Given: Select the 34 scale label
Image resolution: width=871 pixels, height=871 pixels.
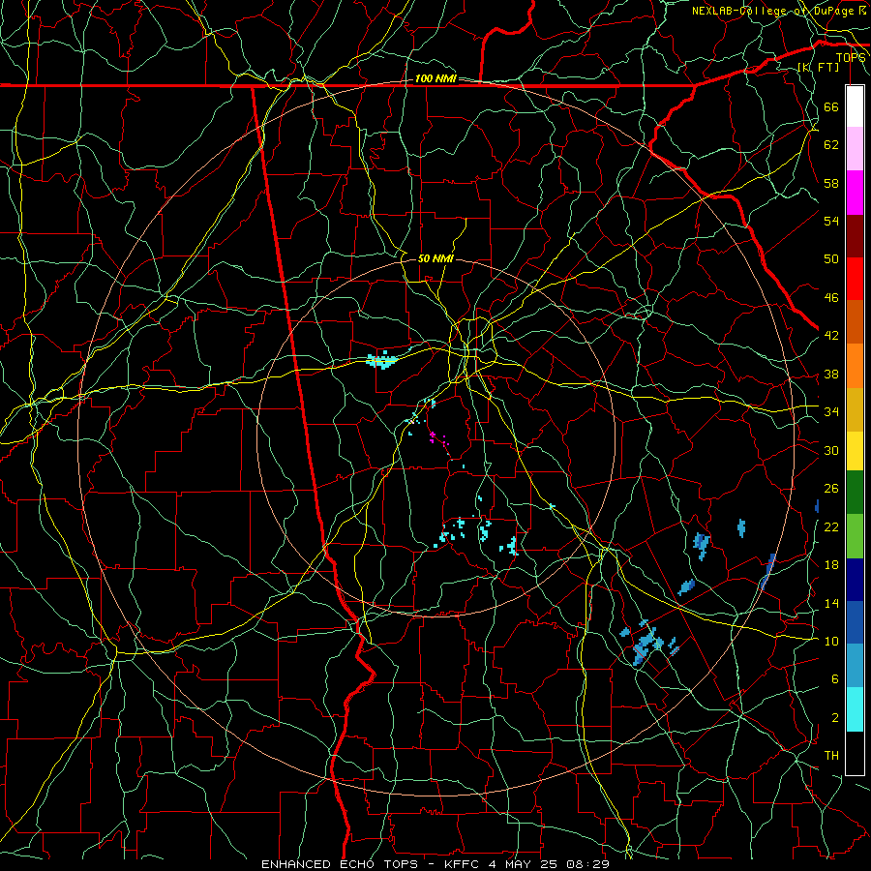Looking at the screenshot, I should 831,412.
